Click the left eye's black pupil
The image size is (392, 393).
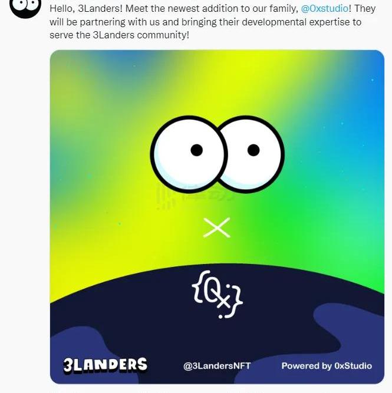(x=197, y=150)
